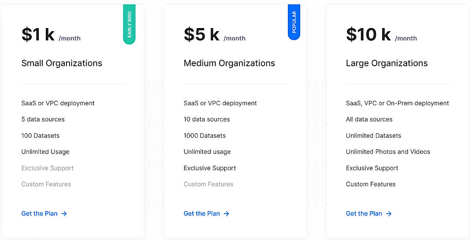Click '/month' label next to $1 k
This screenshot has width=471, height=240.
tap(70, 38)
